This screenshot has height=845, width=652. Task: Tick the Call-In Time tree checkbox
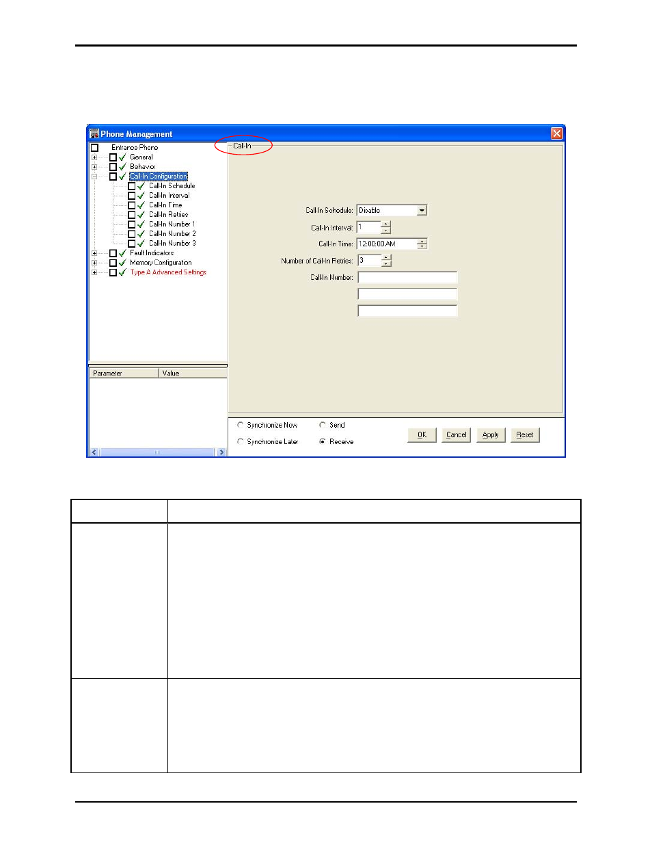tap(132, 205)
